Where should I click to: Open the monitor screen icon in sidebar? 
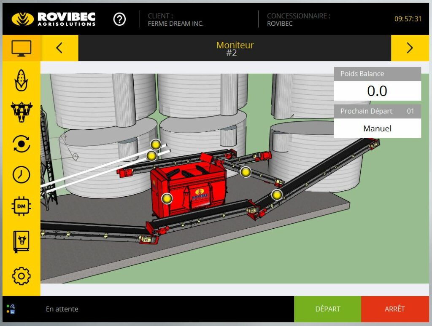point(21,48)
